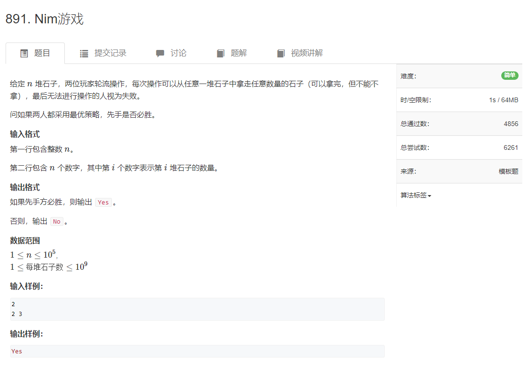
Task: Click the book icon beside 题解
Action: tap(220, 53)
